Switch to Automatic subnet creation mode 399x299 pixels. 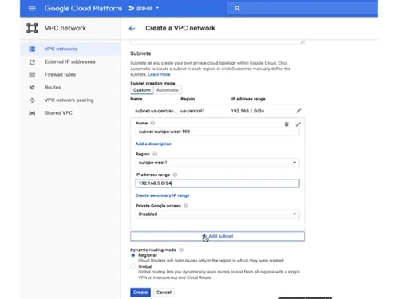pos(168,90)
